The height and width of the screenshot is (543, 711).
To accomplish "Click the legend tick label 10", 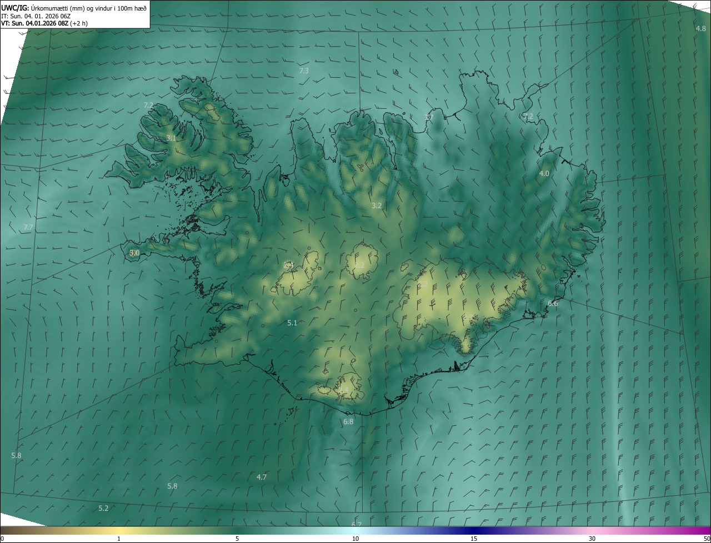I will 355,539.
